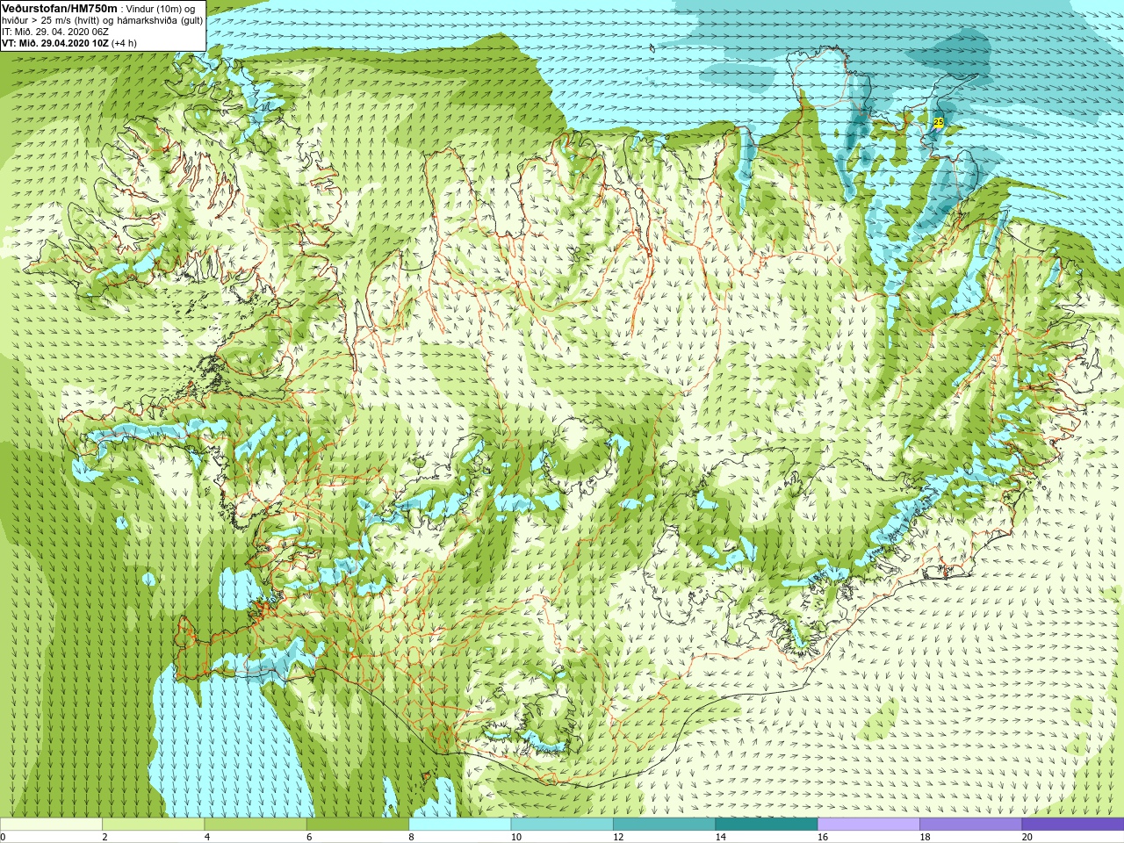Viewport: 1124px width, 843px height.
Task: Click the legend value 20
Action: 1027,837
